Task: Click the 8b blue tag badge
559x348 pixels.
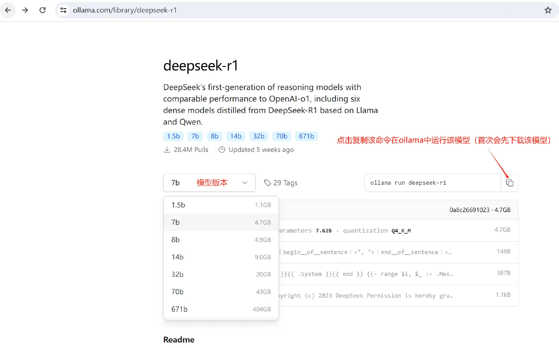Action: (215, 136)
